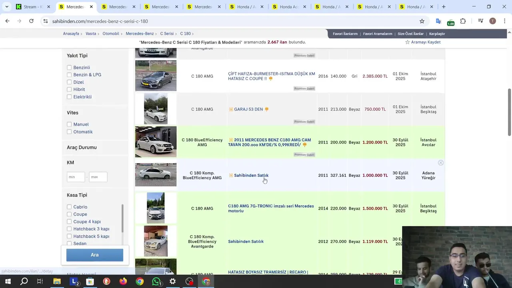The width and height of the screenshot is (512, 288).
Task: Go to Otomobil breadcrumb link
Action: point(111,34)
